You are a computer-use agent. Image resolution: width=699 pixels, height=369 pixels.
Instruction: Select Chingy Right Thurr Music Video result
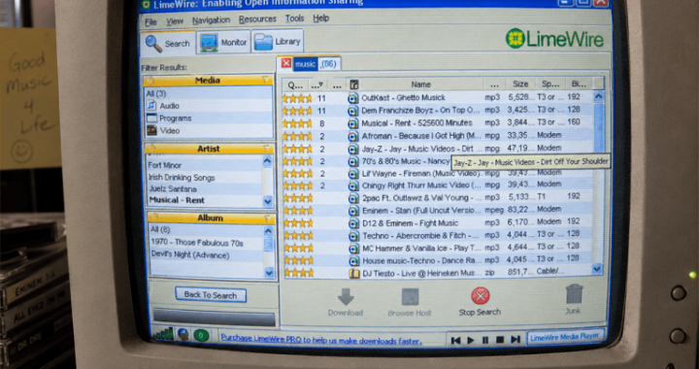tap(438, 185)
